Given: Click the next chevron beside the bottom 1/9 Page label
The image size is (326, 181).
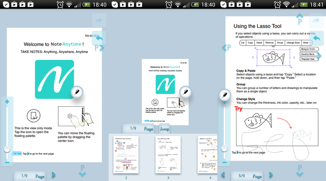Looking at the screenshot, I should point(53,175).
